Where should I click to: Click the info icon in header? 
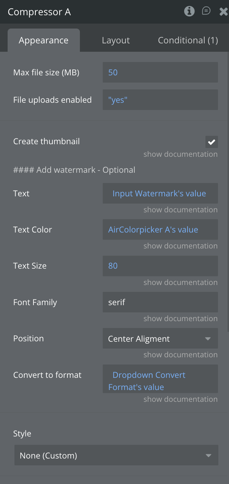[x=189, y=11]
